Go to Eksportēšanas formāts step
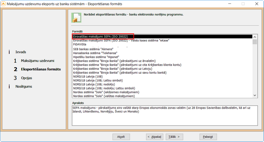264x142 pixels. 41,69
